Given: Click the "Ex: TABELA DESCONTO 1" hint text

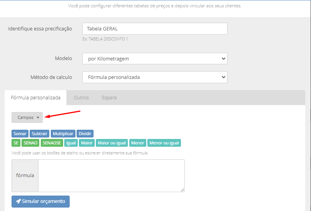Looking at the screenshot, I should coord(105,39).
